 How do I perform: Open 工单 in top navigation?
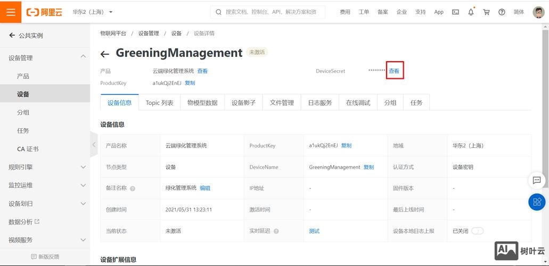point(364,12)
